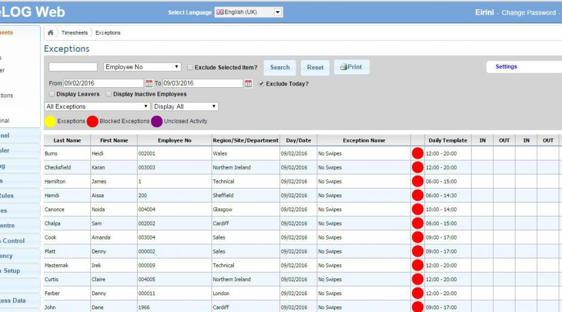Click the yellow Exceptions legend circle
This screenshot has width=562, height=312.
click(50, 121)
